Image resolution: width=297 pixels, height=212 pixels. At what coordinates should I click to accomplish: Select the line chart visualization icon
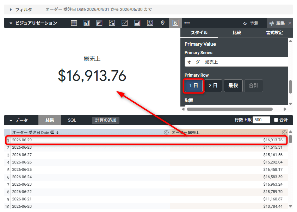[125, 23]
